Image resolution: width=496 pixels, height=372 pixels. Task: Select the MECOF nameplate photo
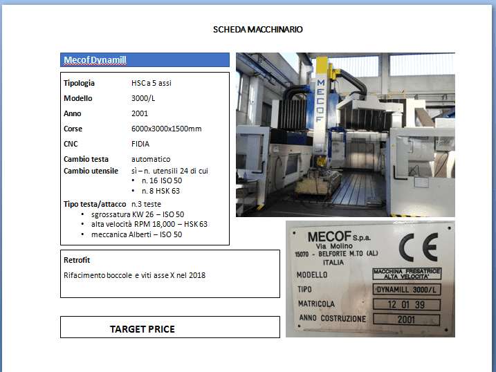pos(370,279)
